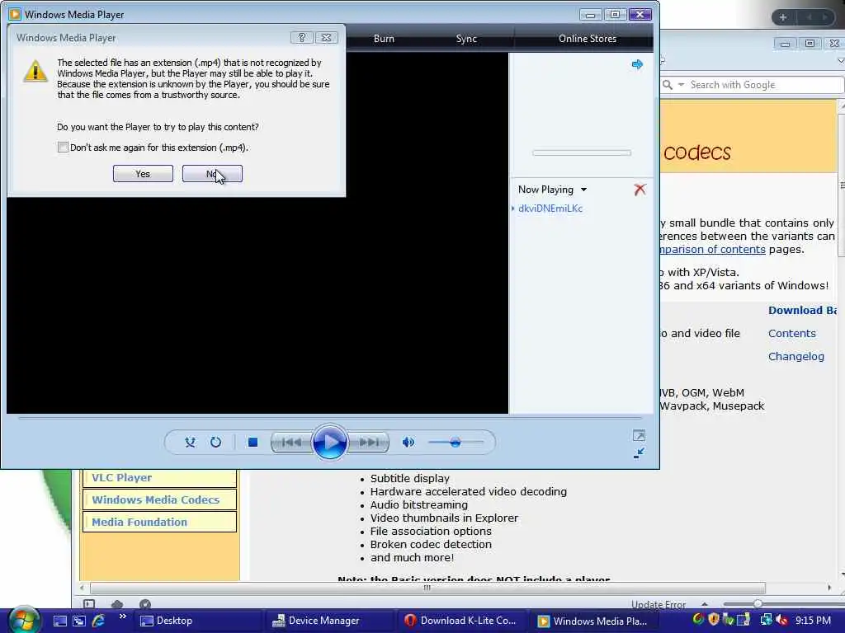This screenshot has width=845, height=633.
Task: Open the Media Foundation sidebar link
Action: tap(159, 522)
